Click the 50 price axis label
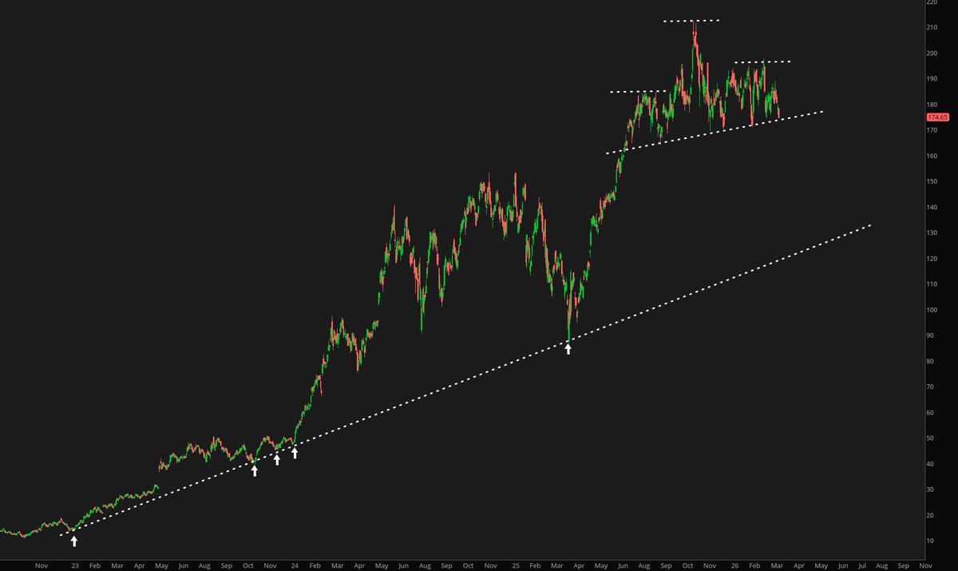 tap(929, 438)
